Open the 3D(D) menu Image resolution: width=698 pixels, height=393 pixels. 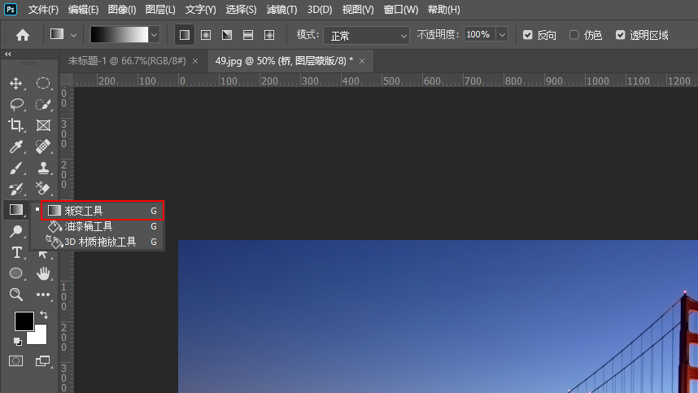coord(320,9)
